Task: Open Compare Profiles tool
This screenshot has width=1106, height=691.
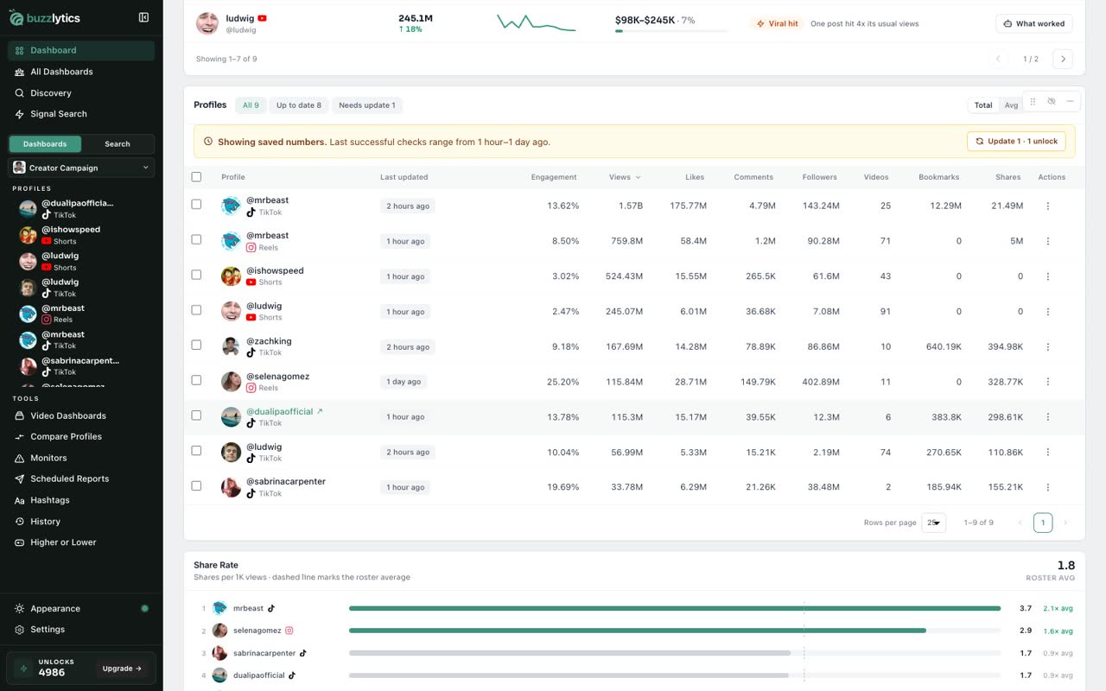Action: tap(81, 436)
